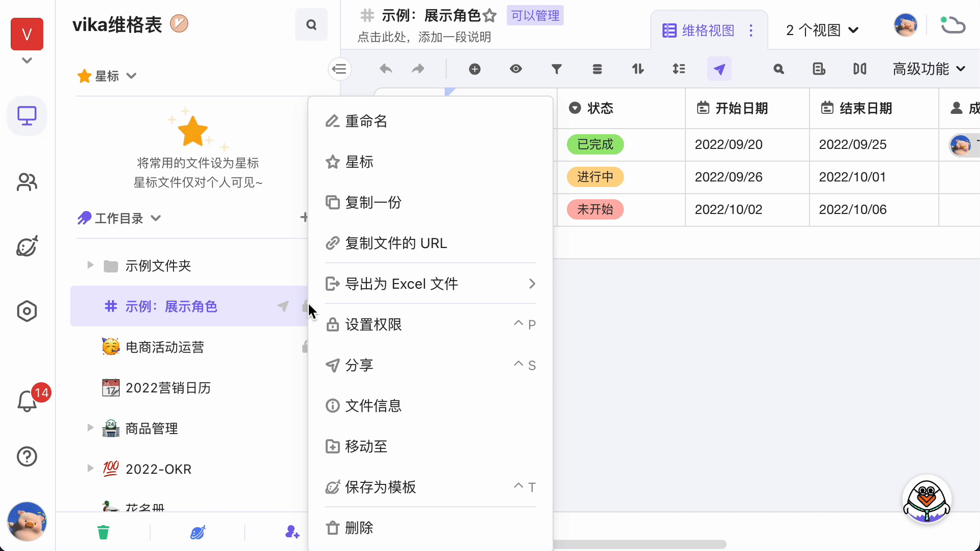The height and width of the screenshot is (551, 980).
Task: Click 点击此处，添加一段说明 description link
Action: [x=424, y=37]
